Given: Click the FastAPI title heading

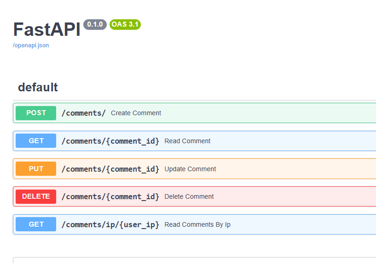Looking at the screenshot, I should point(46,29).
